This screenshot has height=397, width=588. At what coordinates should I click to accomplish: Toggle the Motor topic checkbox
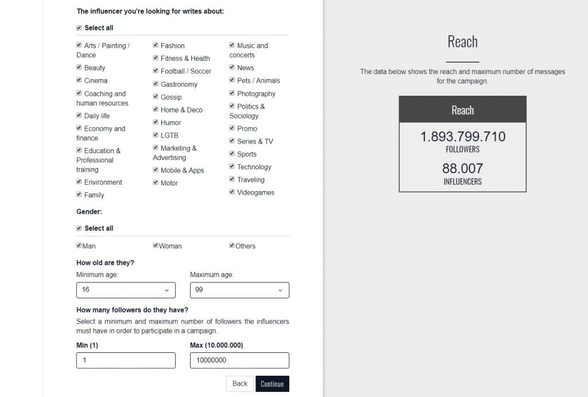[155, 182]
